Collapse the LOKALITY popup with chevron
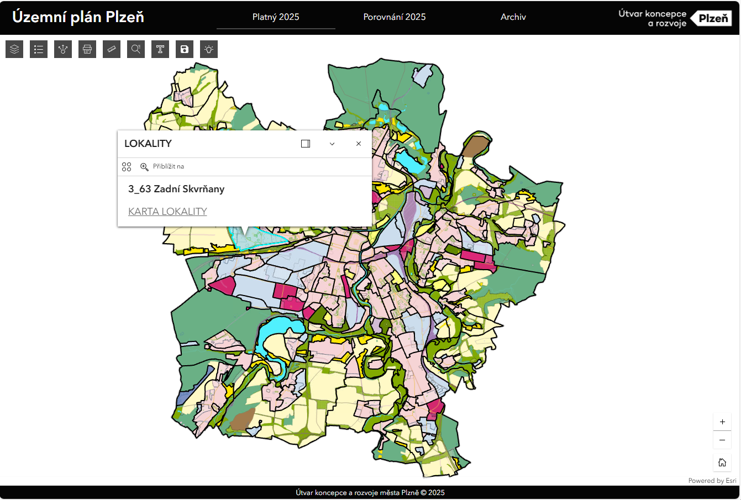The height and width of the screenshot is (500, 741). click(x=332, y=144)
